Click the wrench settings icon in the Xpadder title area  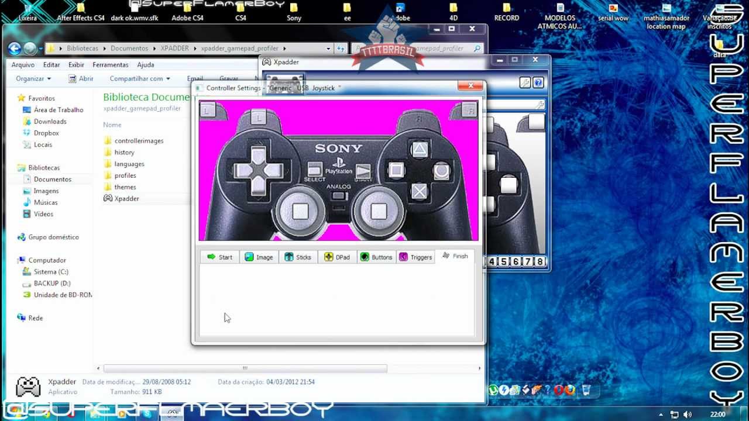525,83
